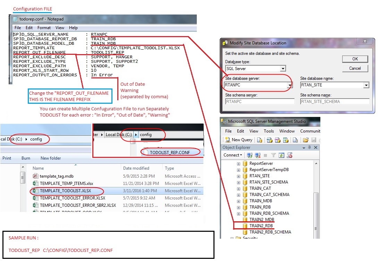Disconnect the current server in Object Explorer
The height and width of the screenshot is (263, 379).
258,155
